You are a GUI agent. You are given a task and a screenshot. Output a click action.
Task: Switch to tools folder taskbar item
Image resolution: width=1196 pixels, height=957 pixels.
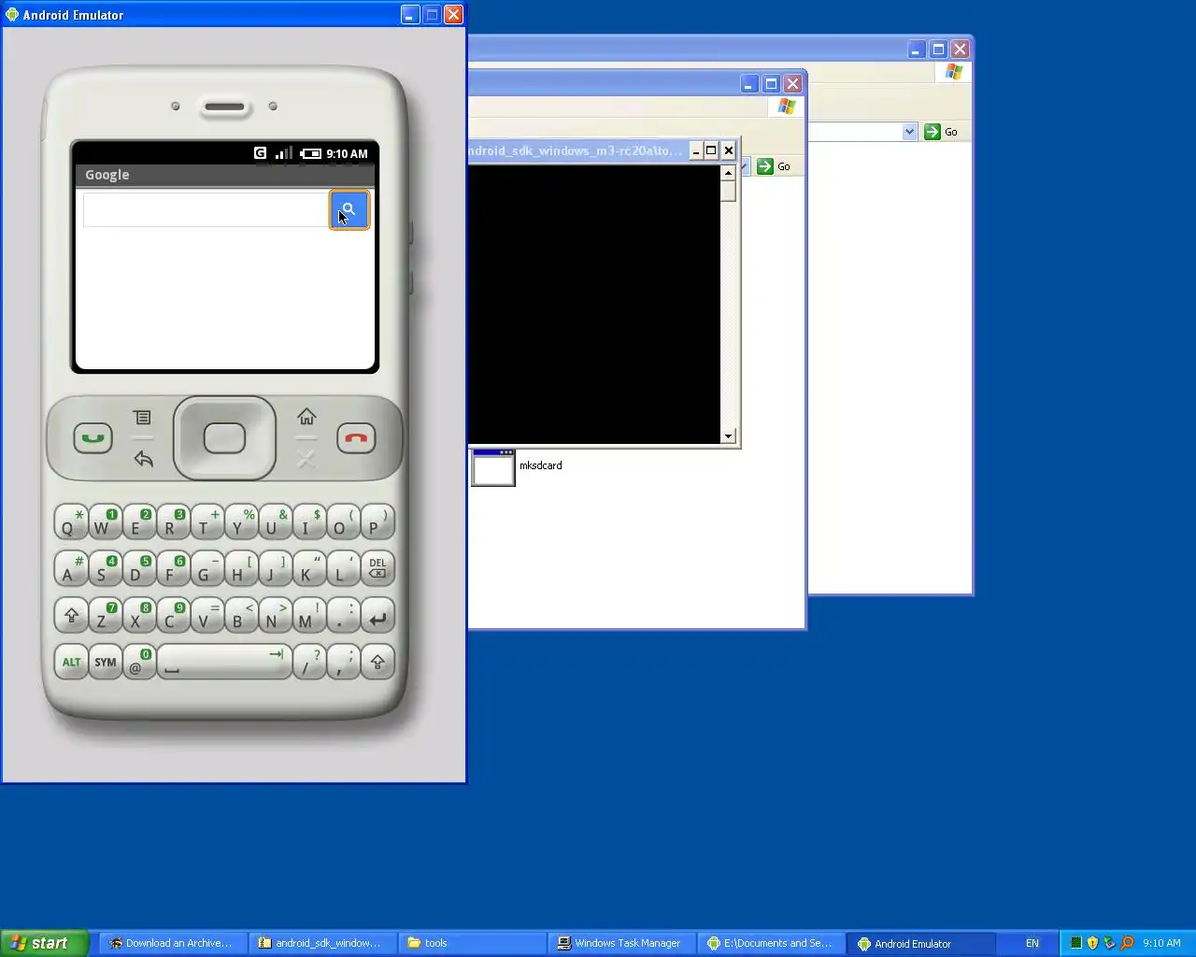[x=473, y=943]
